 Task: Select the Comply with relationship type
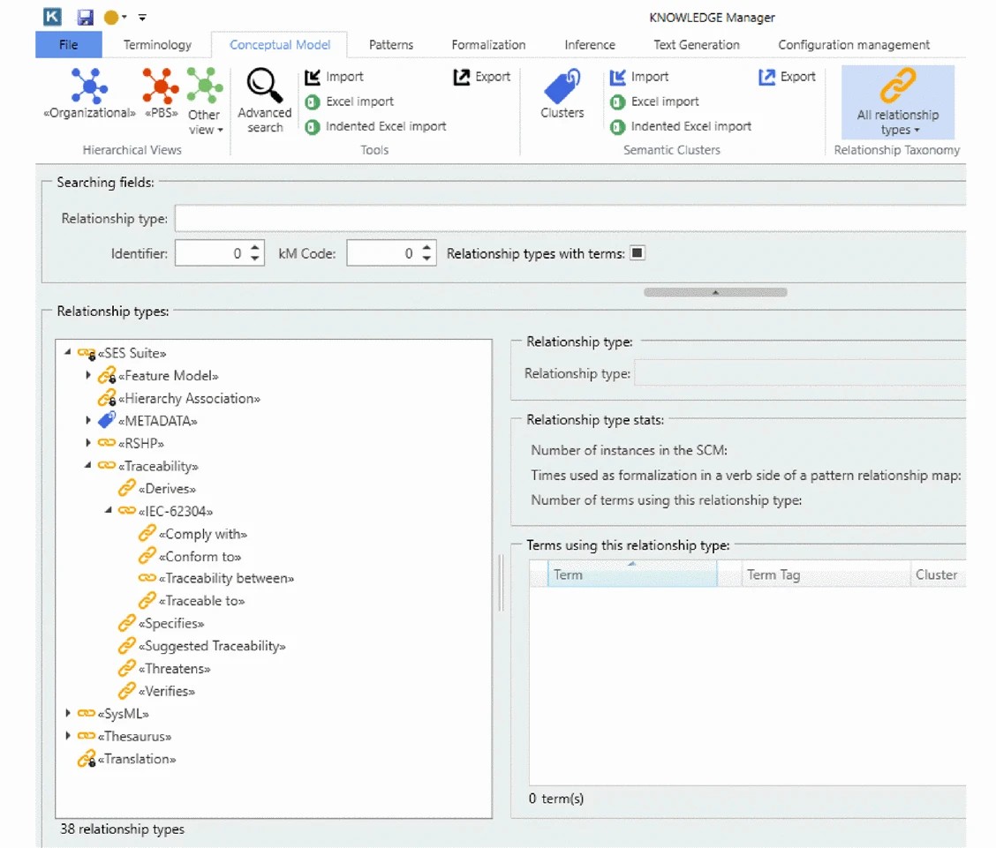coord(202,533)
